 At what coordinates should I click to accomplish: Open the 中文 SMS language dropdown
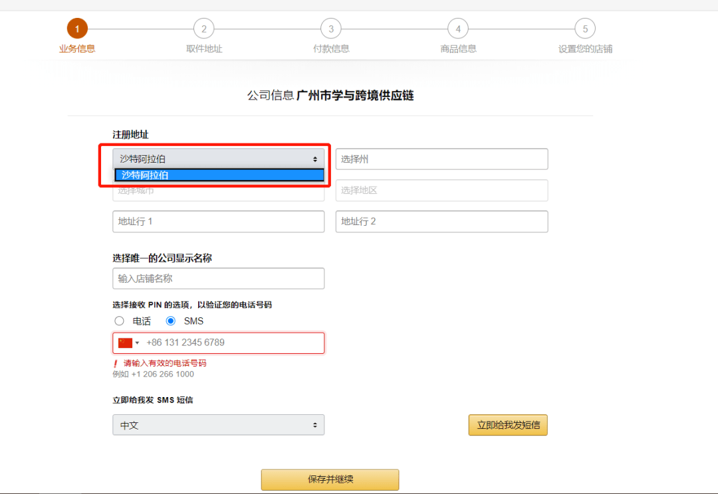pyautogui.click(x=219, y=425)
